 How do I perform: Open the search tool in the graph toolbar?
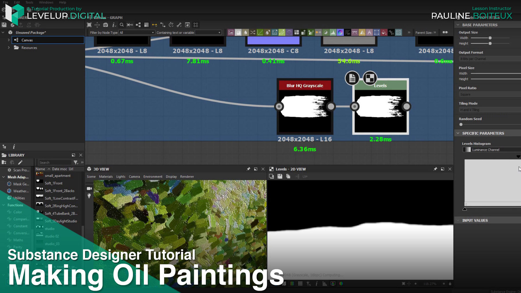[x=122, y=25]
